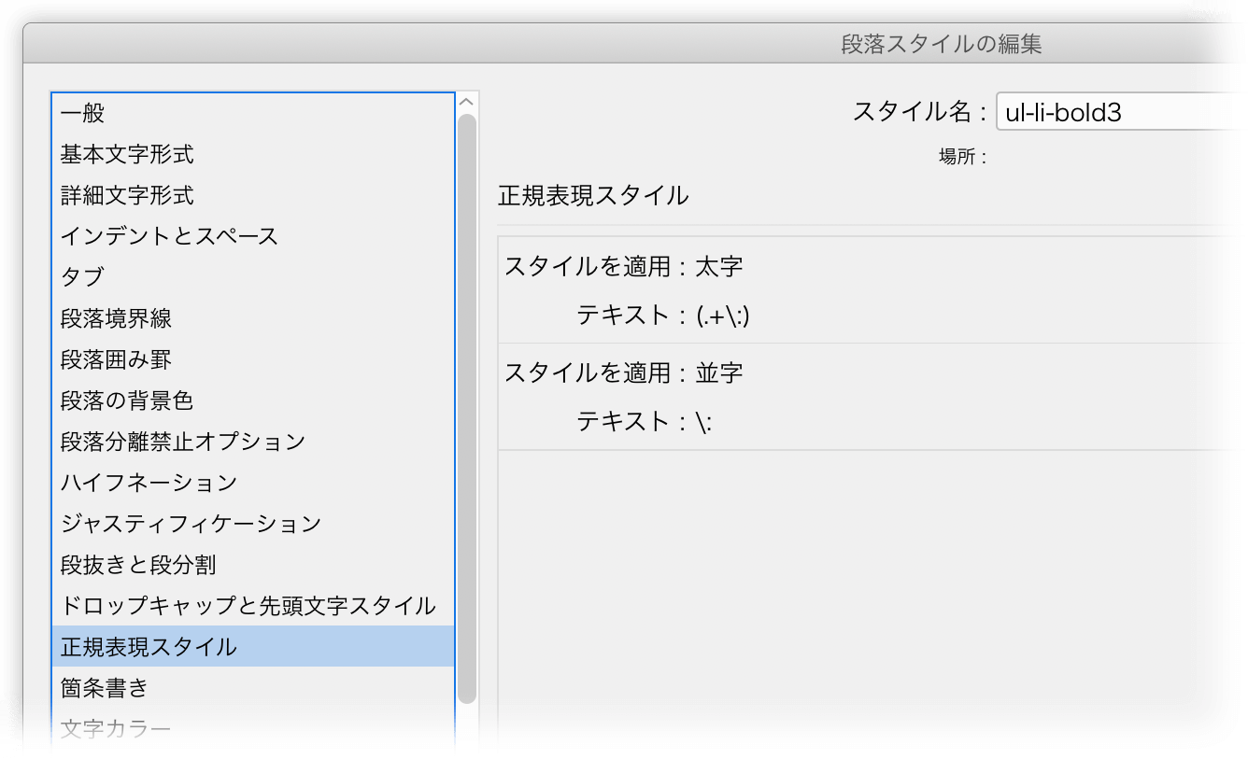Select インデントとスペース category
1248x759 pixels.
tap(253, 236)
